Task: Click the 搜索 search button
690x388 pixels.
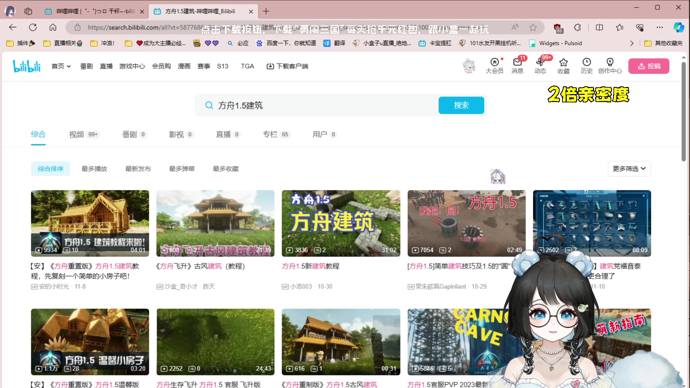Action: click(x=461, y=105)
